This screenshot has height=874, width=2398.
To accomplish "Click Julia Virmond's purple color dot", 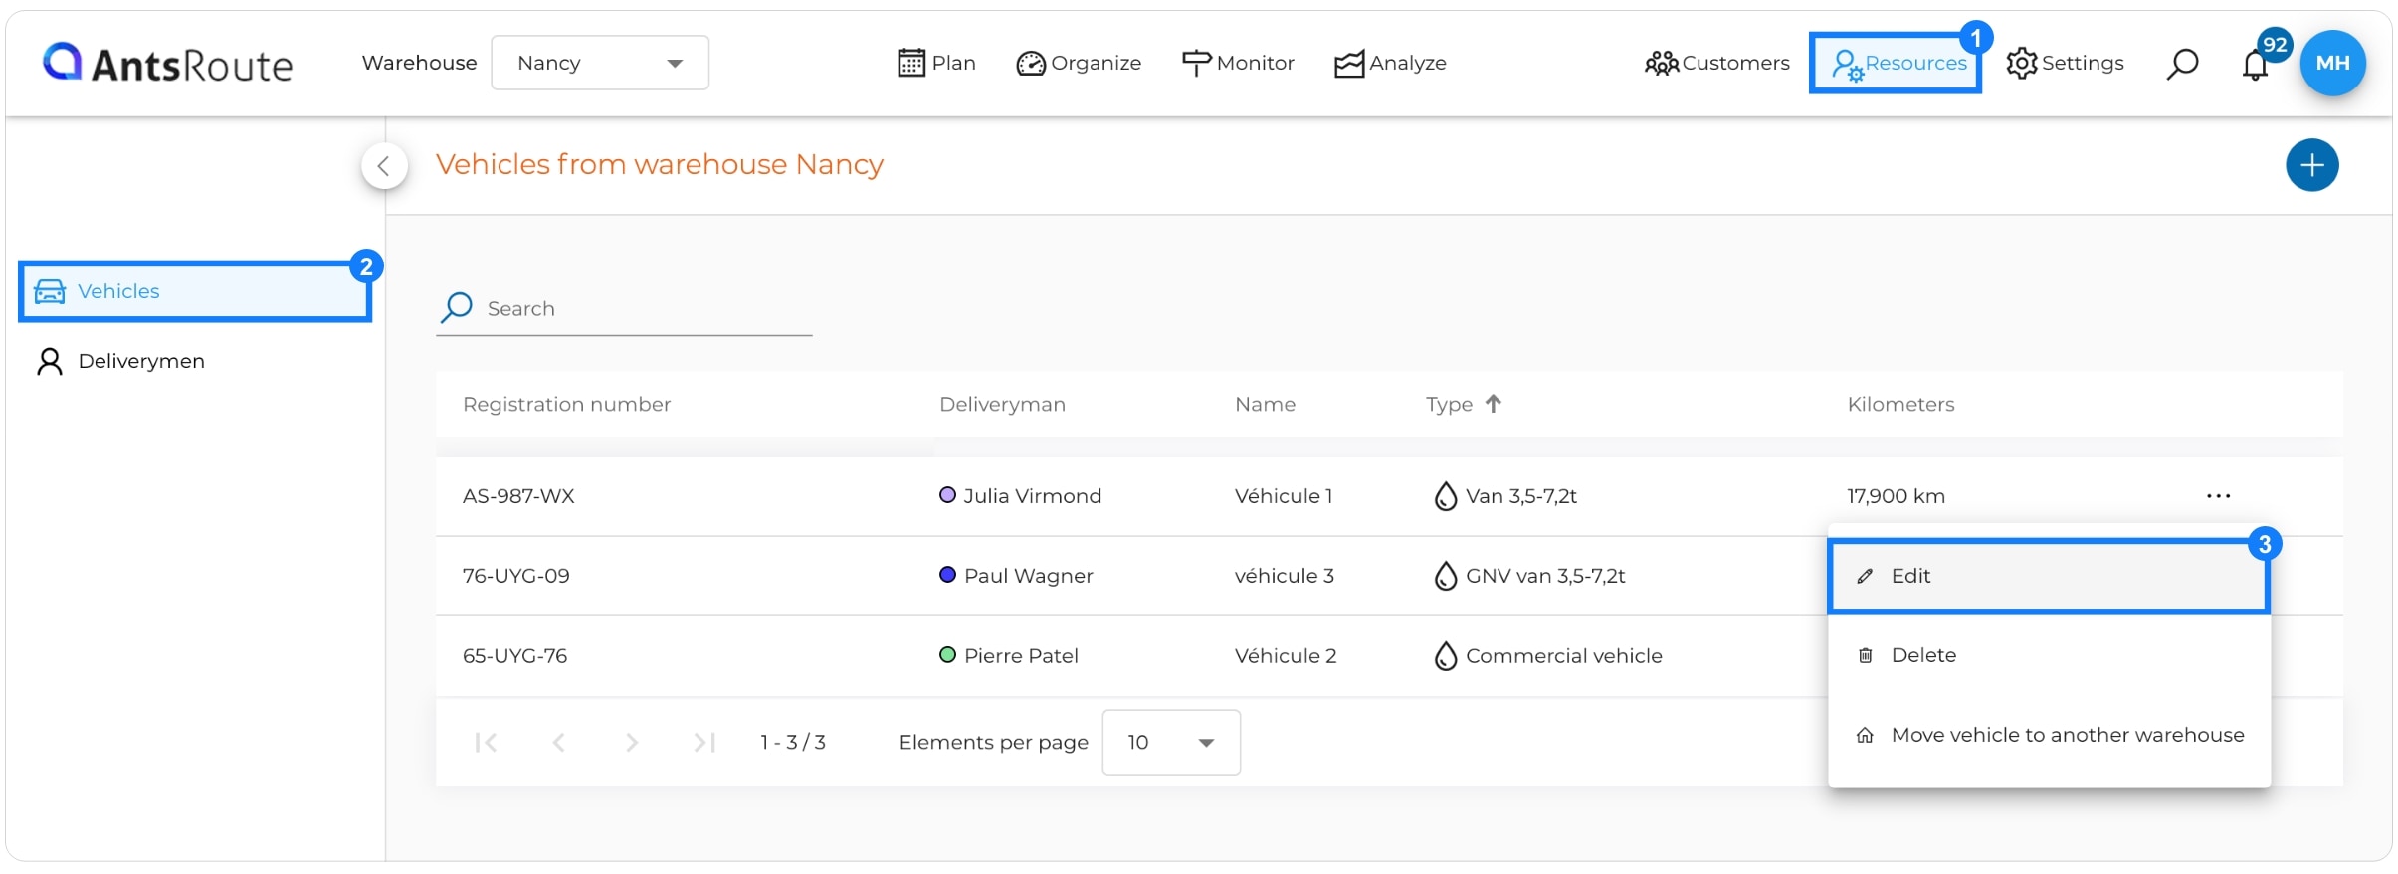I will [x=947, y=495].
